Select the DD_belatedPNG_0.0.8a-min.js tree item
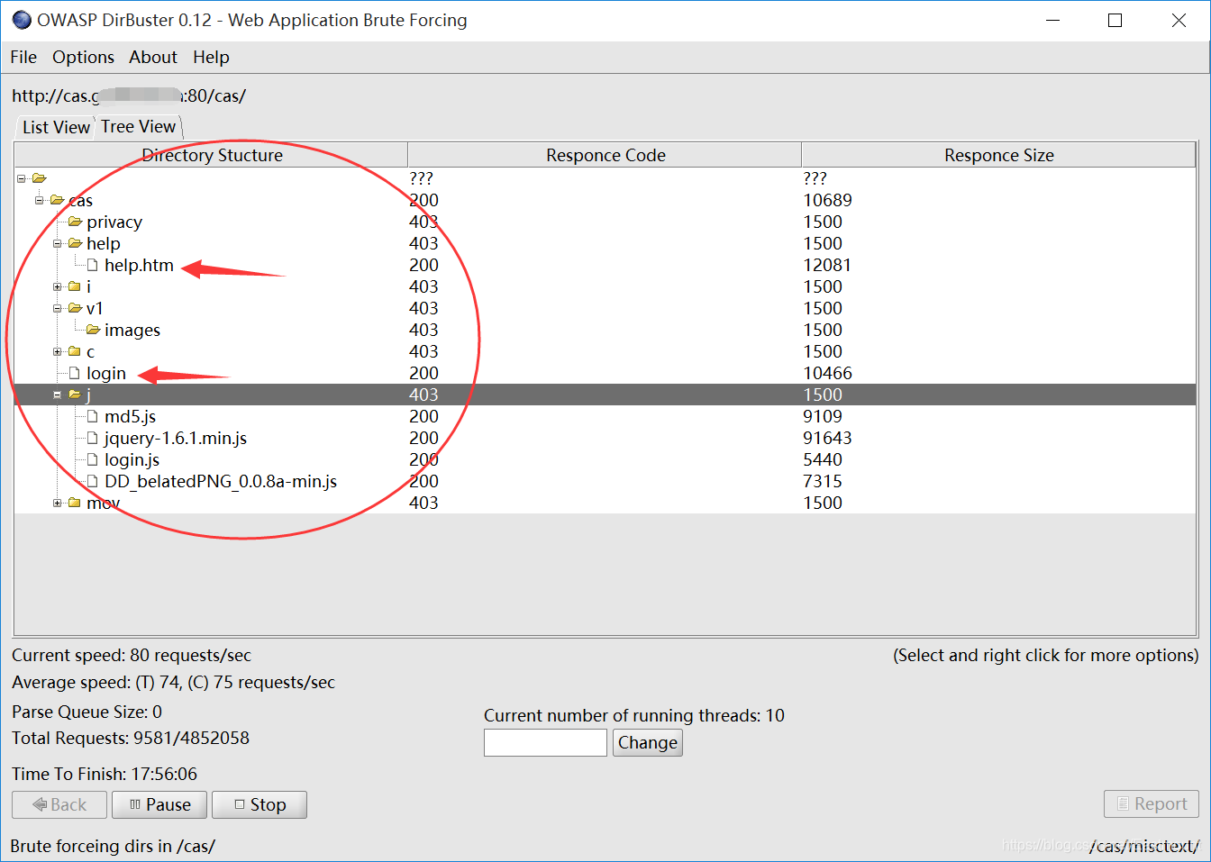This screenshot has height=862, width=1211. 221,481
